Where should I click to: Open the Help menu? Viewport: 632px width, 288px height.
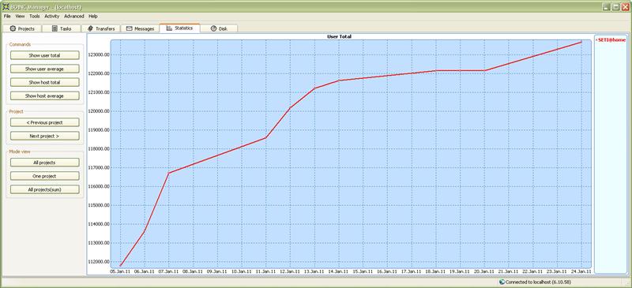tap(93, 16)
